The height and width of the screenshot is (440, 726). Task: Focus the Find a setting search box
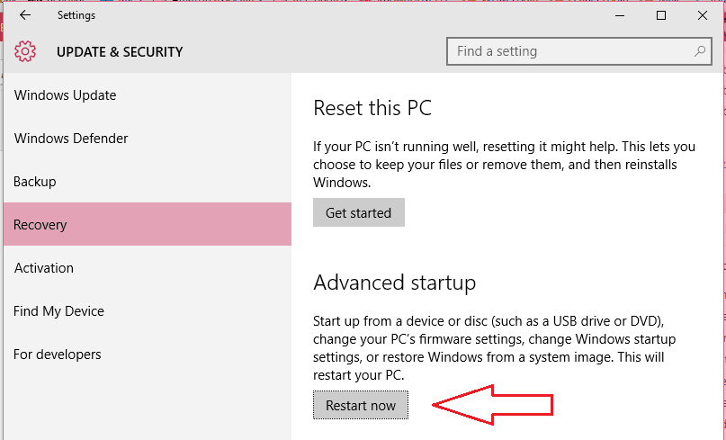(x=579, y=51)
